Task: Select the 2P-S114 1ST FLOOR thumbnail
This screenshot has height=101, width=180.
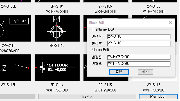Action: pos(57,68)
